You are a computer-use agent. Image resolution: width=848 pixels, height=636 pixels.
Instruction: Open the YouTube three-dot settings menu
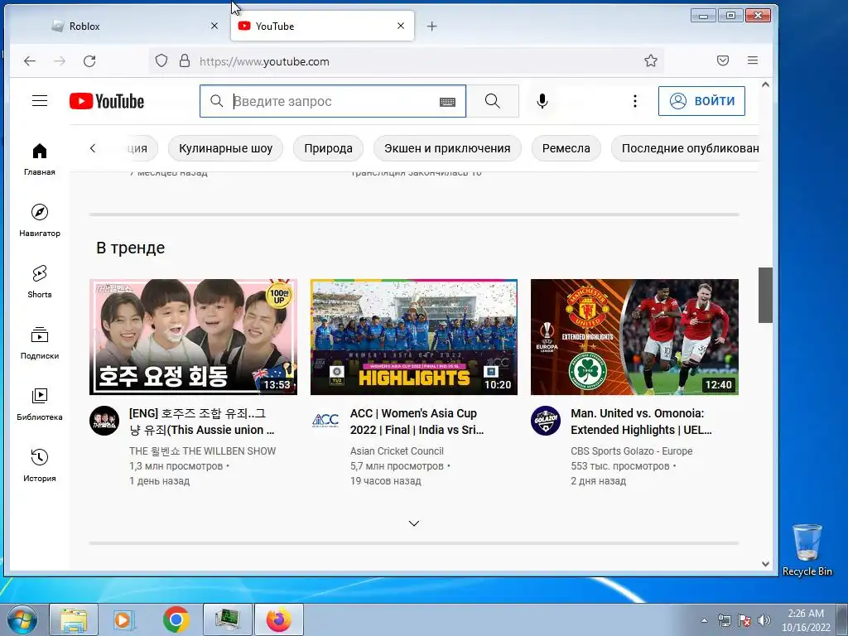point(635,101)
